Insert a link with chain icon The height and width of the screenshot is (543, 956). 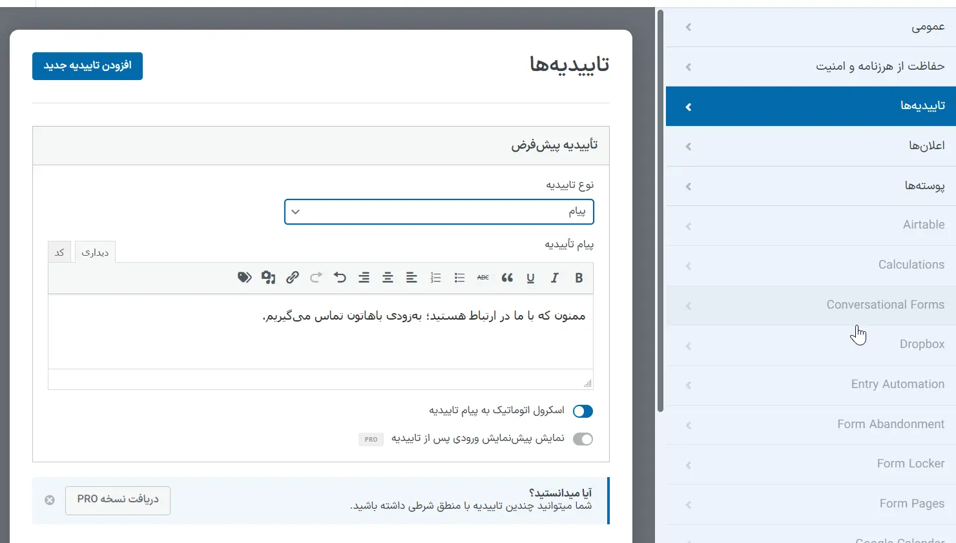point(293,278)
